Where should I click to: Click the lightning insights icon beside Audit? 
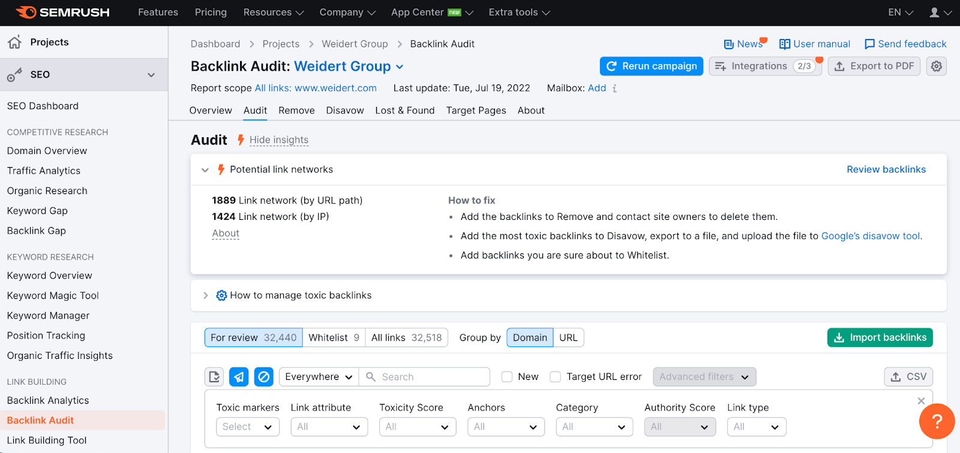(241, 140)
